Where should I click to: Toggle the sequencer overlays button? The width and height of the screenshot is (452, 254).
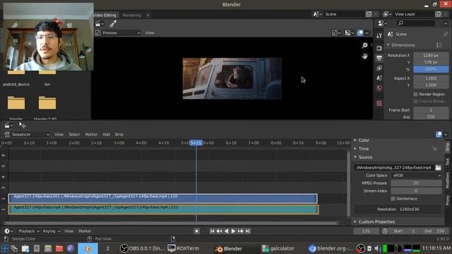click(x=439, y=135)
